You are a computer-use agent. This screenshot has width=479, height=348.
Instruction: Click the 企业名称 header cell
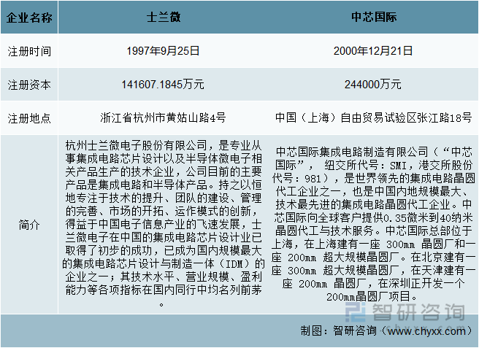pos(29,18)
